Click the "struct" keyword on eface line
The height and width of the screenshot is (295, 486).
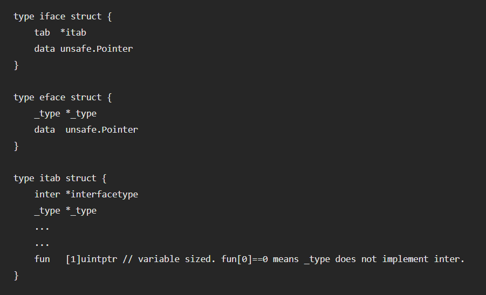pos(86,97)
